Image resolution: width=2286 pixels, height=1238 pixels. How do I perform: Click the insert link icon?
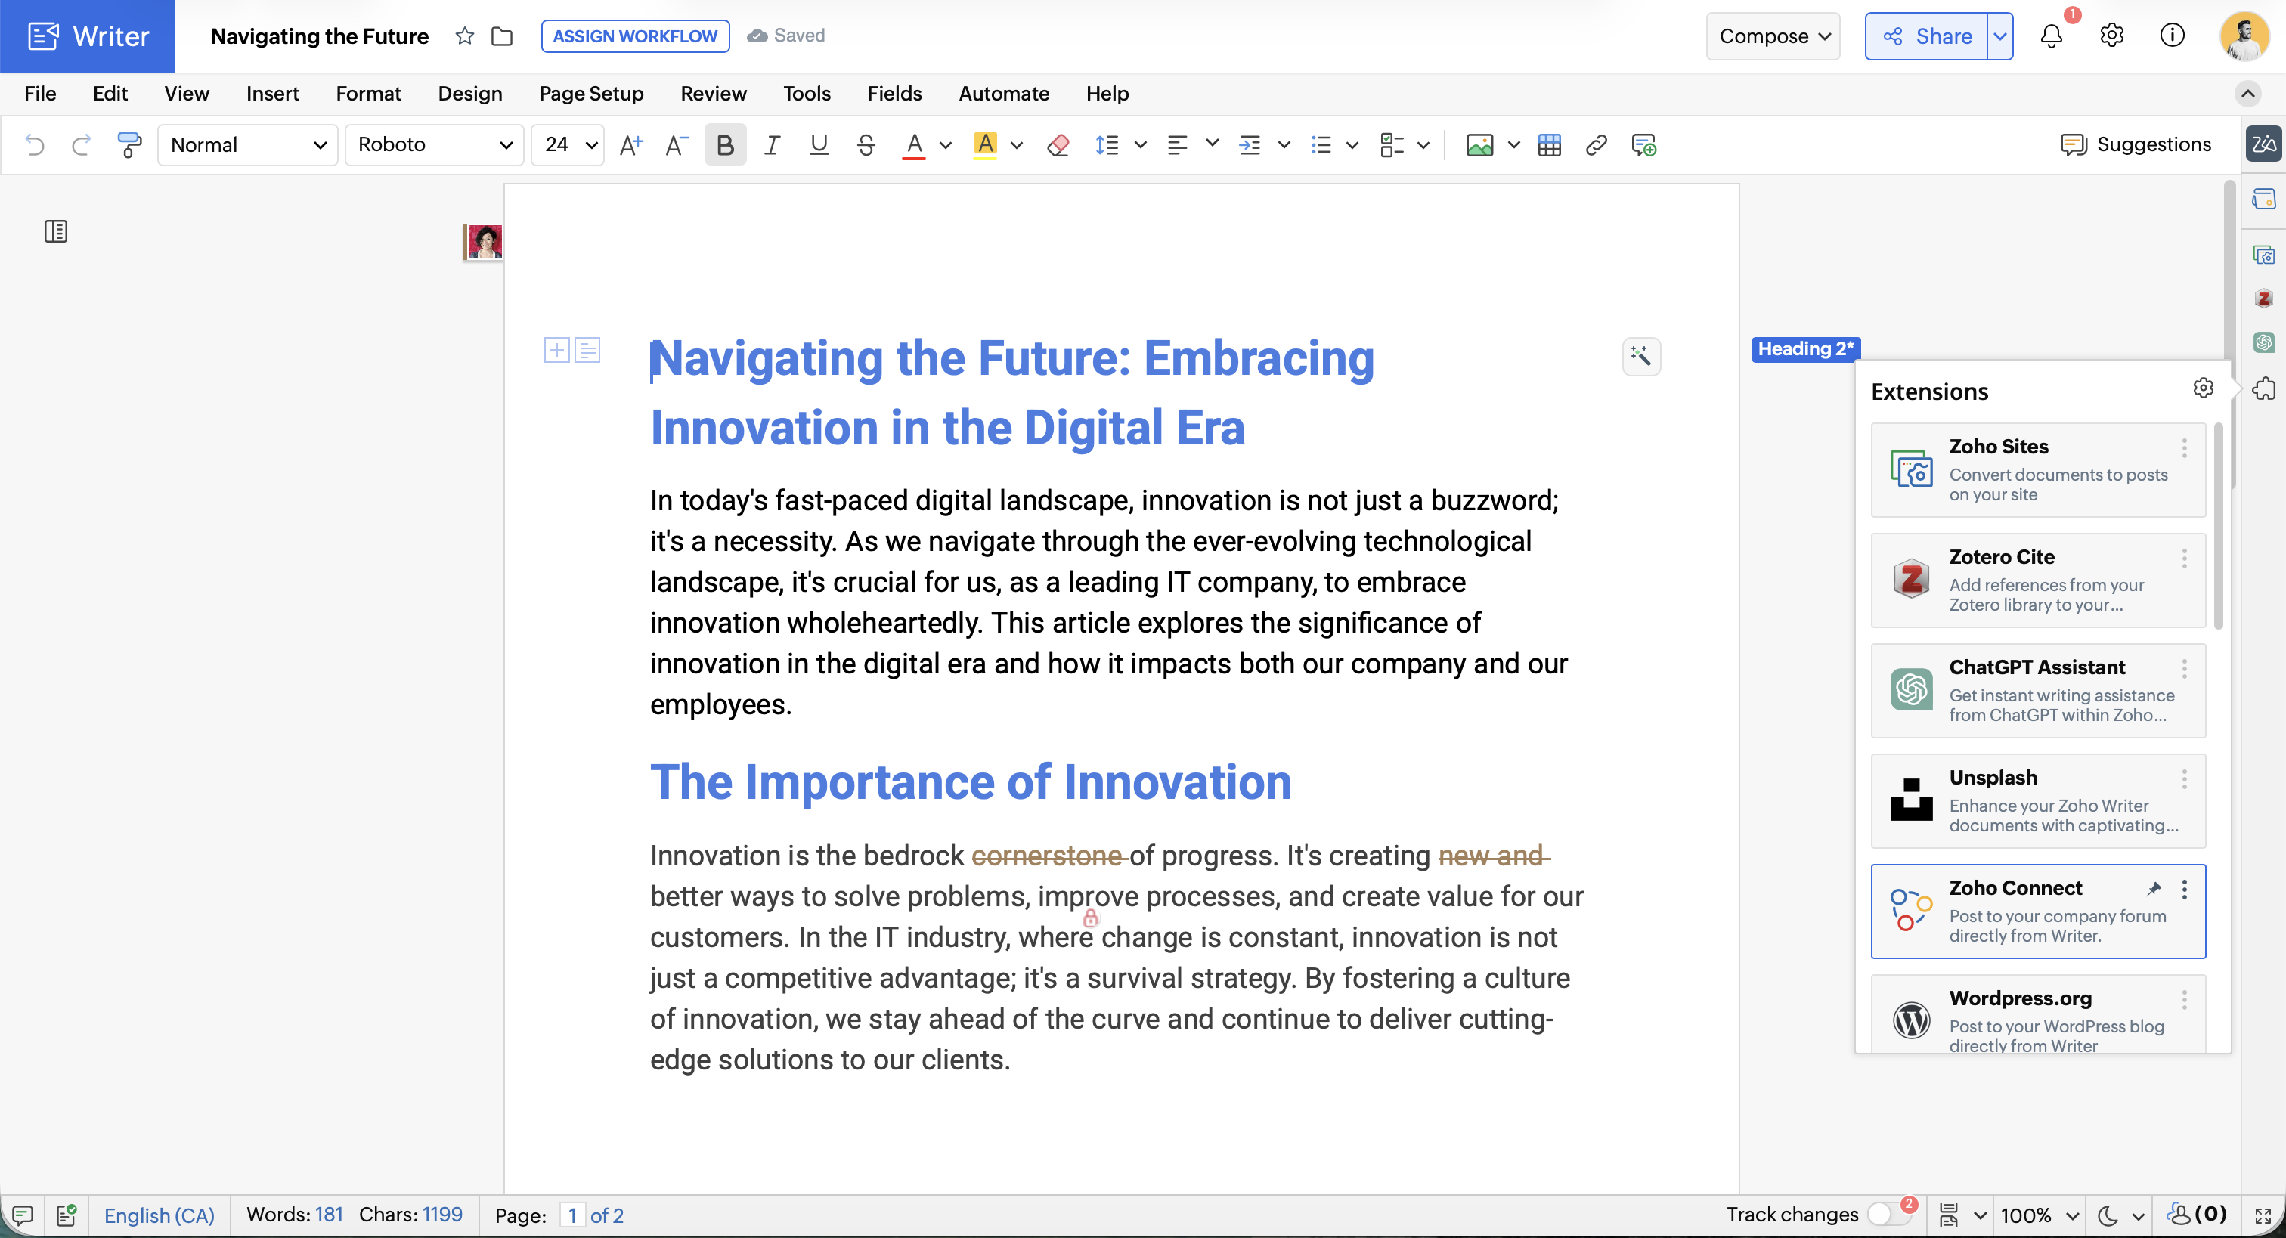(x=1596, y=144)
